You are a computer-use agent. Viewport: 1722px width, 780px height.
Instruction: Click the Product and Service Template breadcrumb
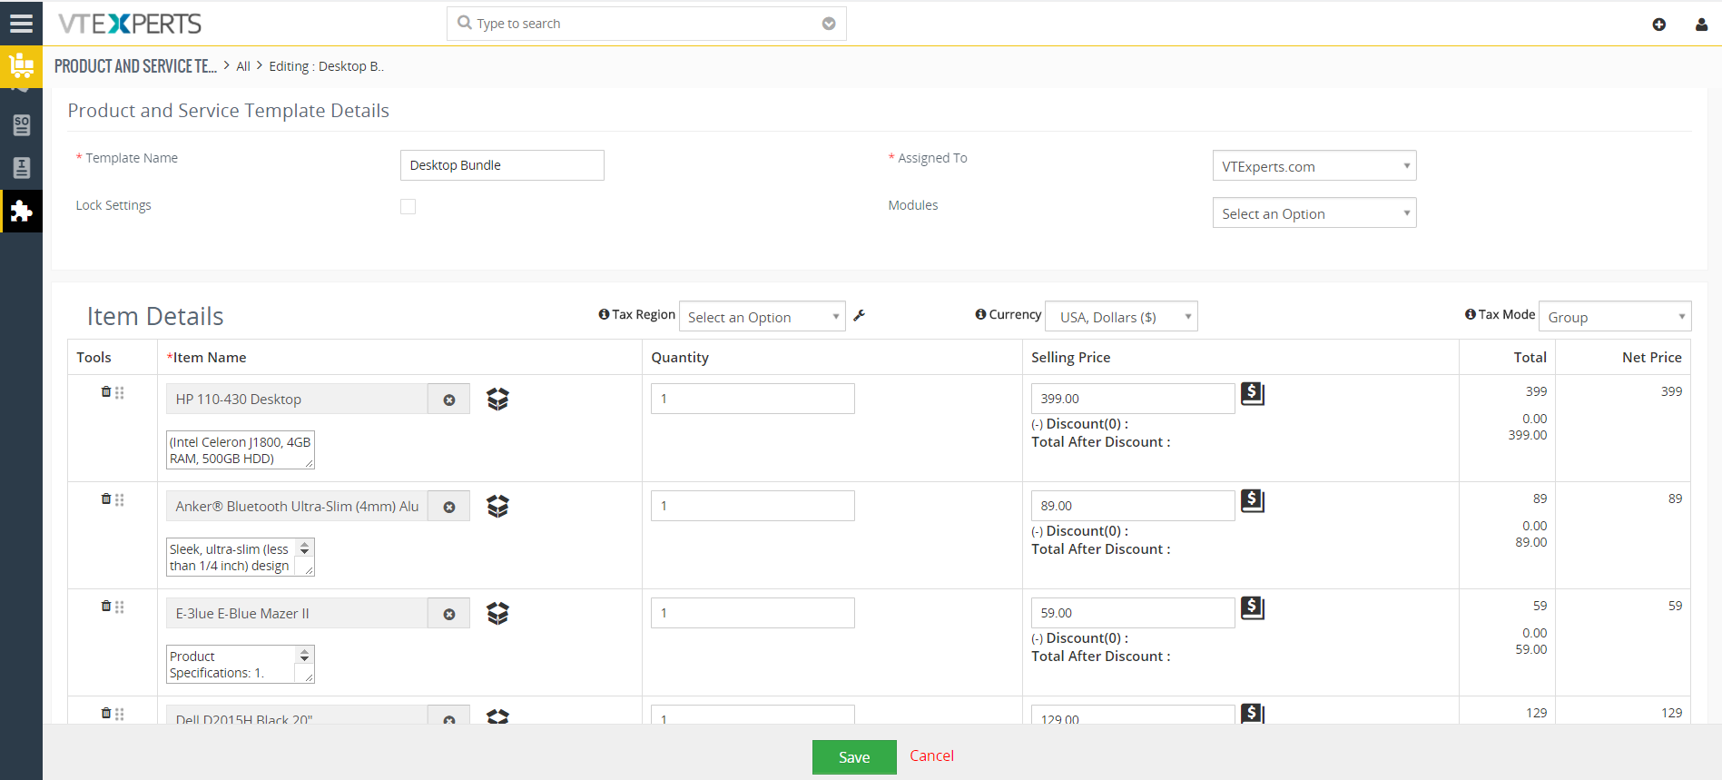(x=135, y=66)
